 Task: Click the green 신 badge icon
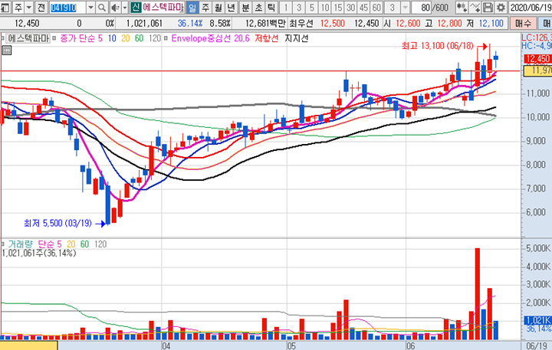point(136,7)
